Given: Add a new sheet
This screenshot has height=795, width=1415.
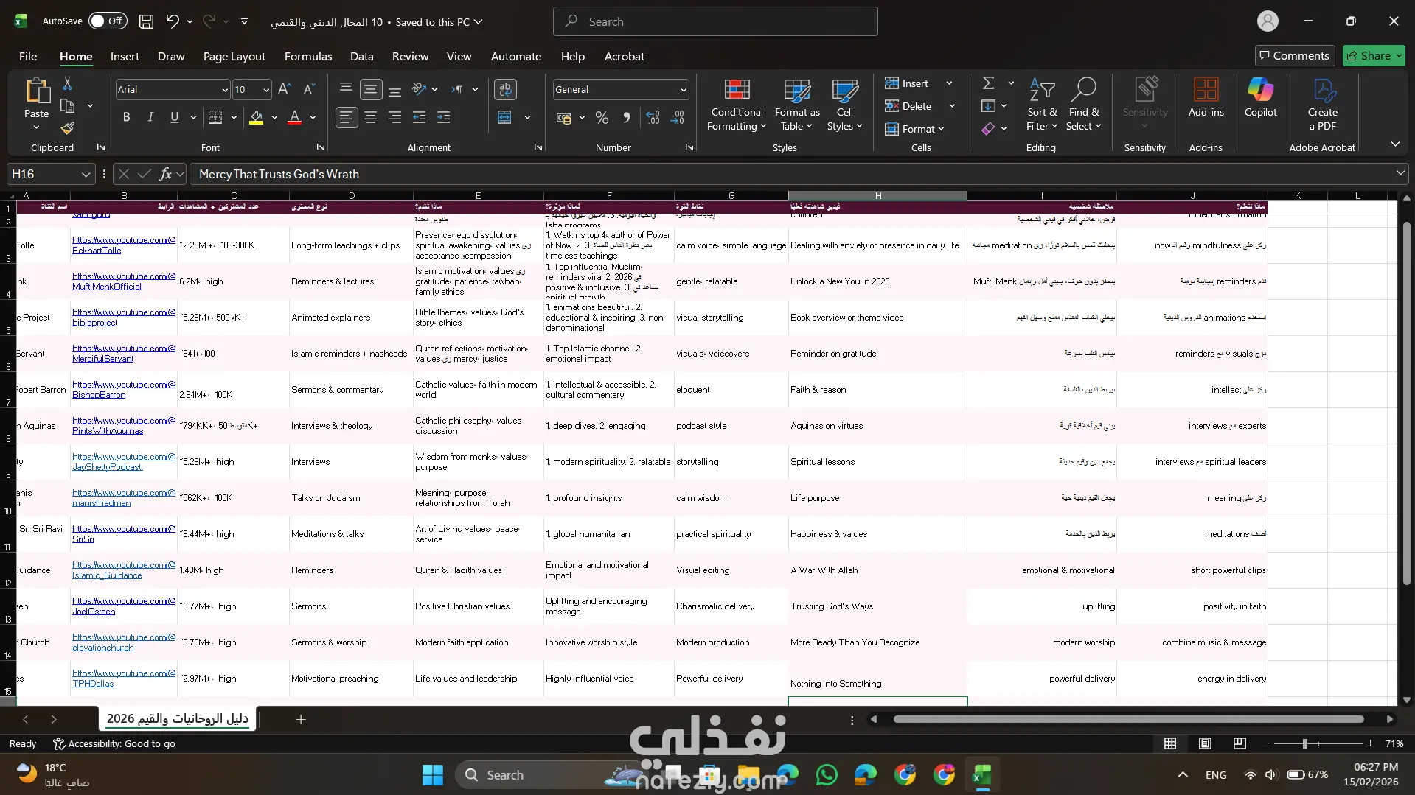Looking at the screenshot, I should tap(301, 719).
